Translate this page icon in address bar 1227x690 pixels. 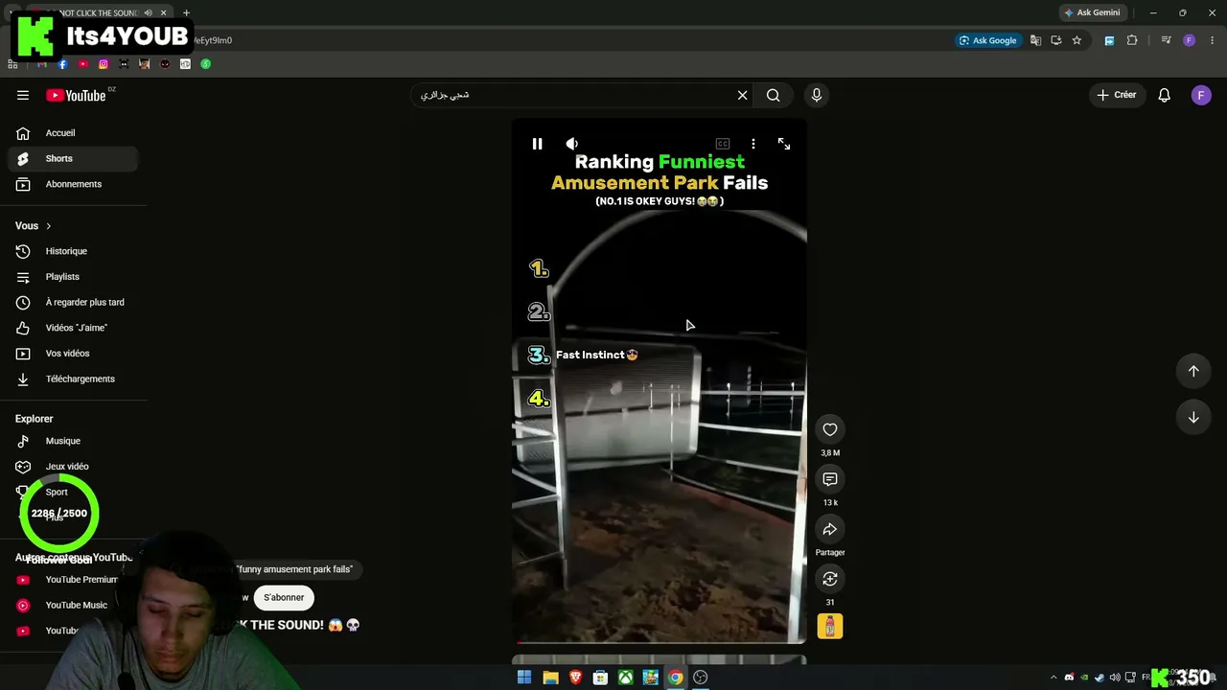pos(1035,40)
